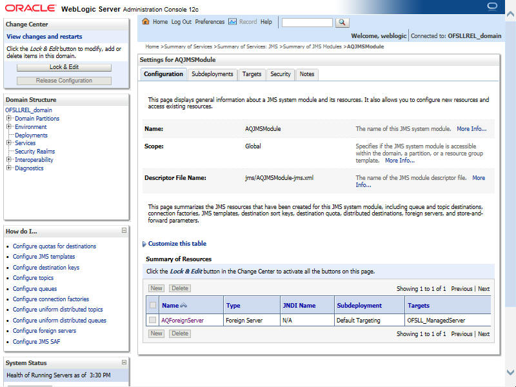The width and height of the screenshot is (516, 387).
Task: Click top Next pagination link
Action: [484, 289]
